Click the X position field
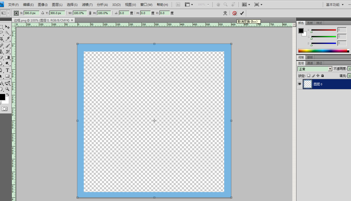This screenshot has height=201, width=351. (32, 13)
